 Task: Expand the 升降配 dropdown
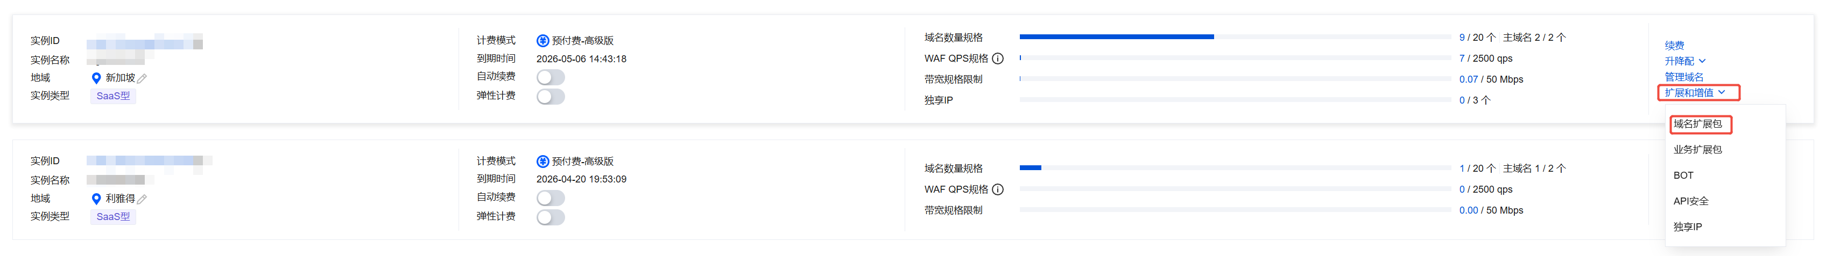click(1684, 61)
